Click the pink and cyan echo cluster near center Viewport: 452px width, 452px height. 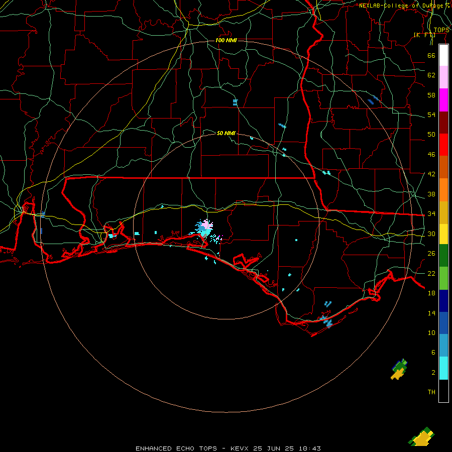(204, 229)
